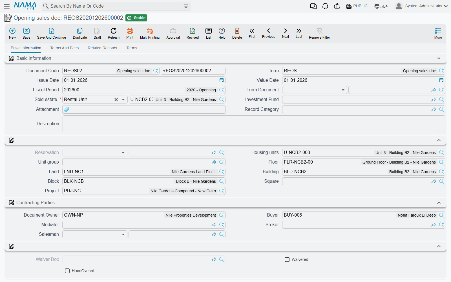Viewport: 451px width, 282px height.
Task: Tick the HandOvered checkbox
Action: pyautogui.click(x=67, y=271)
